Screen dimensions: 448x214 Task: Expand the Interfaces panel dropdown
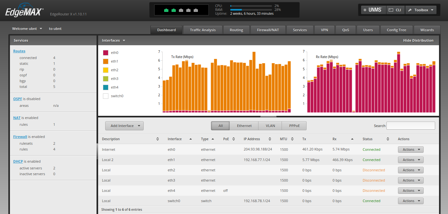tap(114, 40)
